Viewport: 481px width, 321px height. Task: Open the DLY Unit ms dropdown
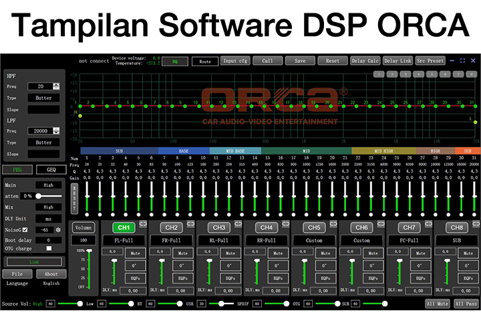pos(49,219)
